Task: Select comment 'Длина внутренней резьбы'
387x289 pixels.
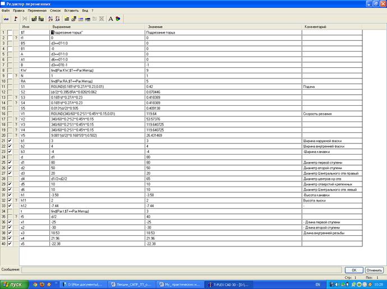Action: coord(332,233)
